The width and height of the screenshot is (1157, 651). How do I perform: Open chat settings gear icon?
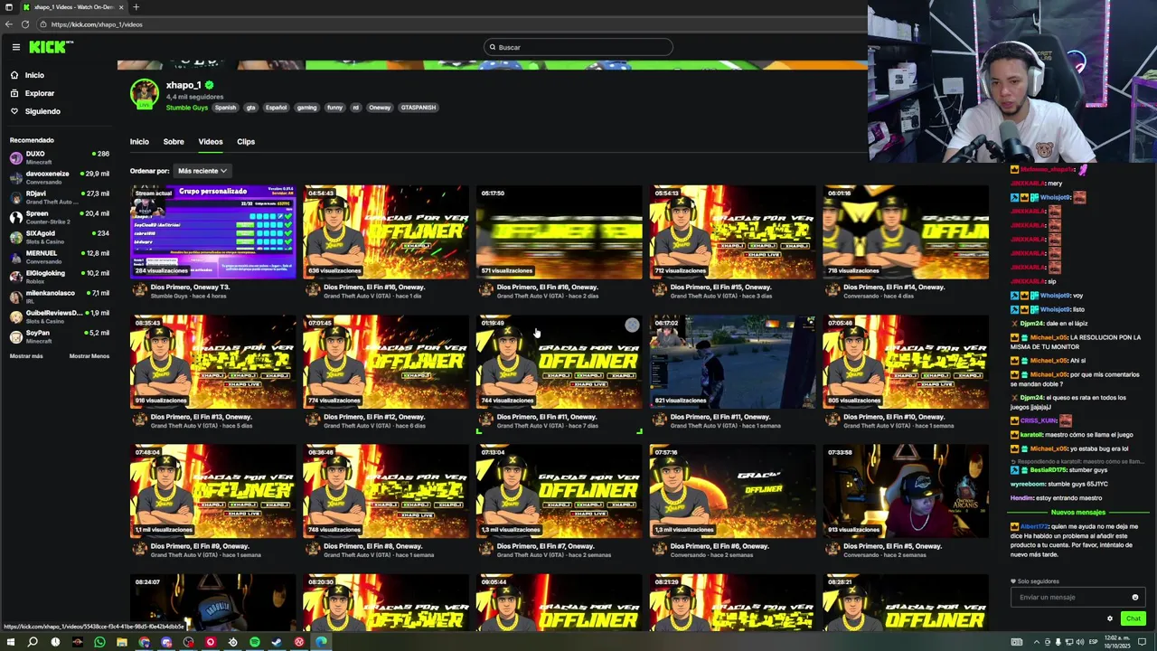pos(1110,618)
